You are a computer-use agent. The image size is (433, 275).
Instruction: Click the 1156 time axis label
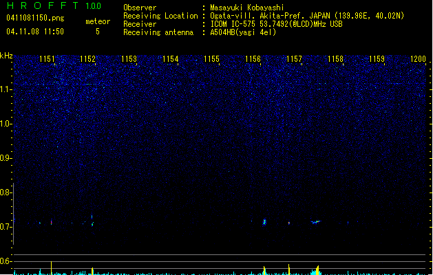tap(253, 59)
